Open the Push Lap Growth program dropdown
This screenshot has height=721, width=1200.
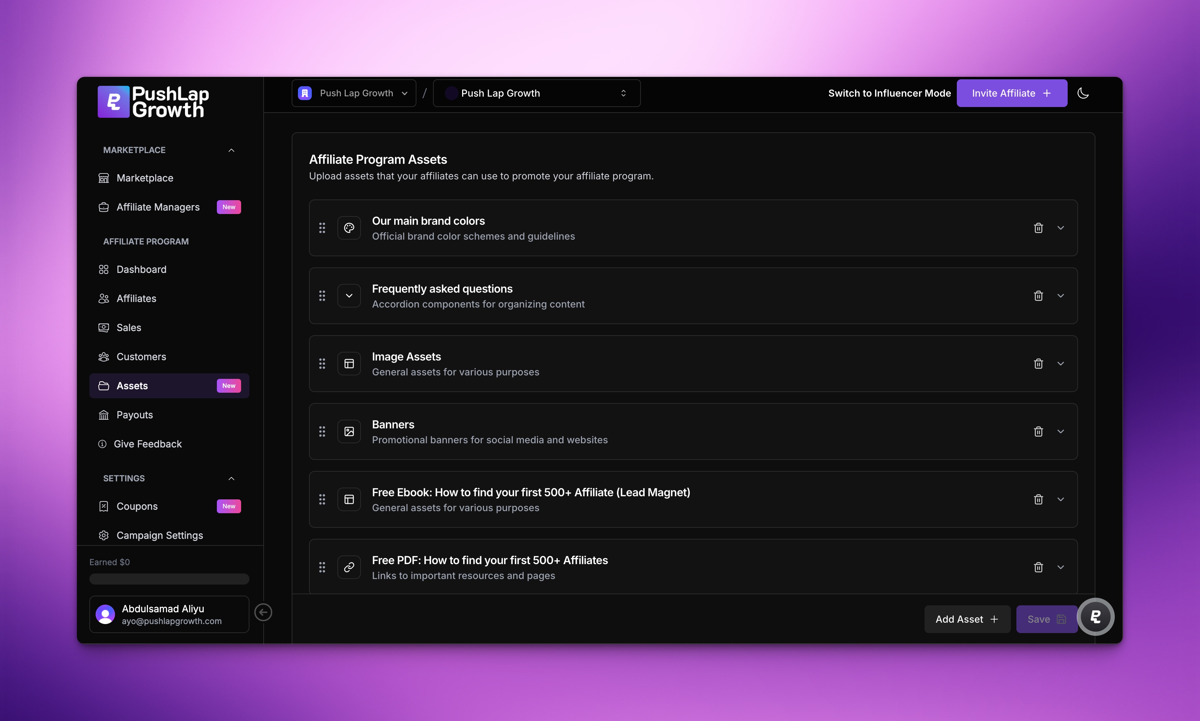click(x=536, y=93)
